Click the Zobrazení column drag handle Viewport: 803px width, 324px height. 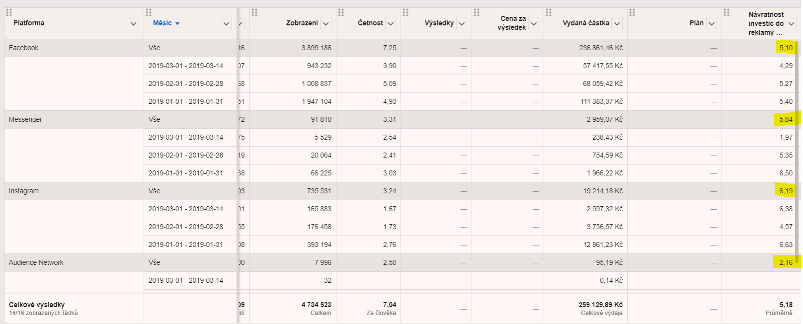tap(254, 12)
